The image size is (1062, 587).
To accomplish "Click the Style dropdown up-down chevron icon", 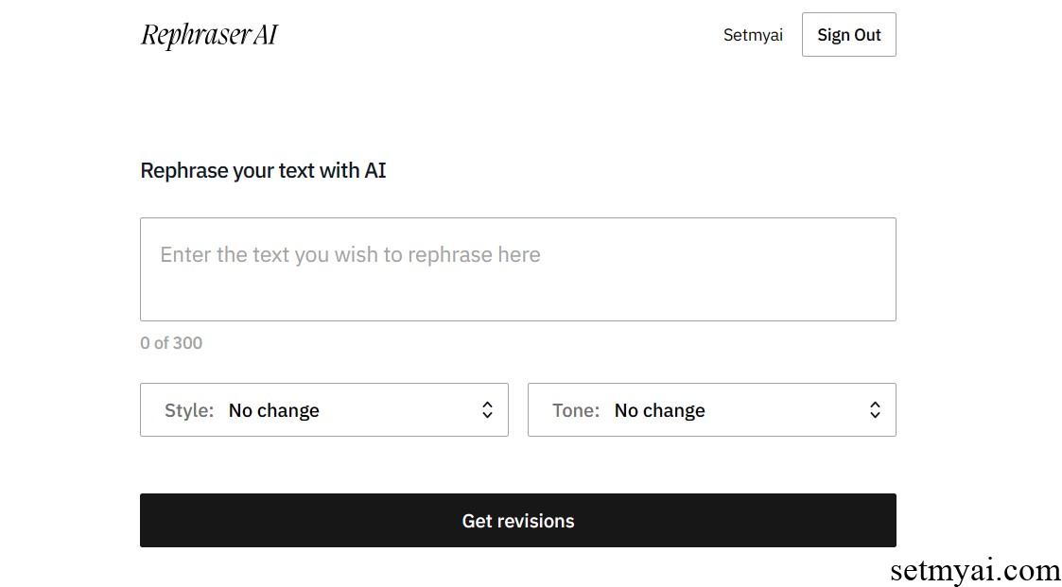I will coord(487,409).
